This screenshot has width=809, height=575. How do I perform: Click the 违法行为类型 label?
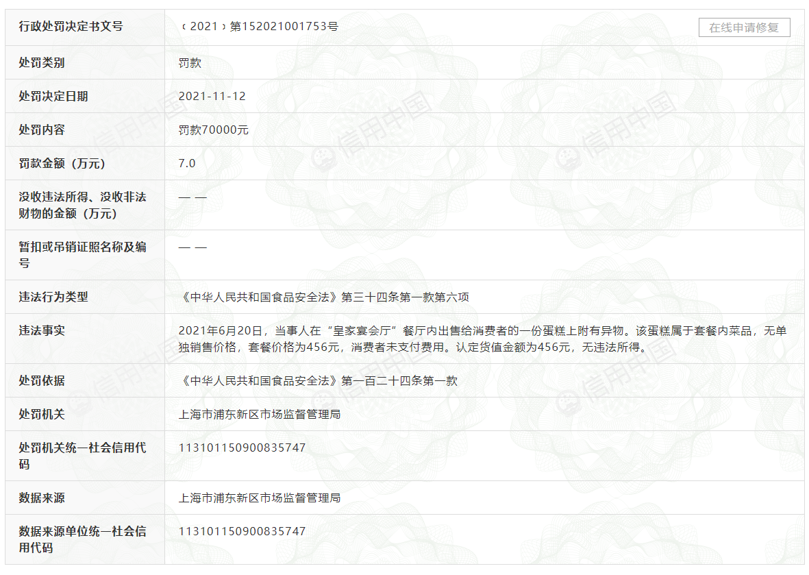53,297
